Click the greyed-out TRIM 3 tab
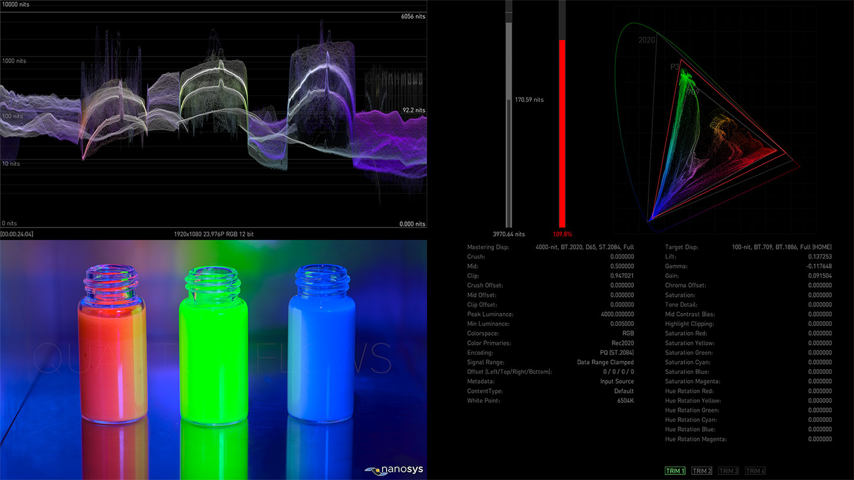The height and width of the screenshot is (480, 854). point(728,471)
